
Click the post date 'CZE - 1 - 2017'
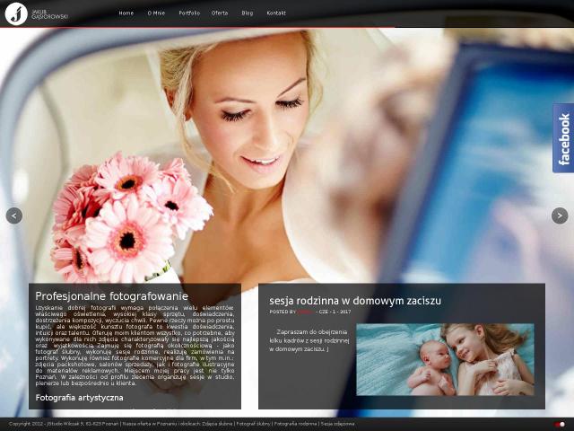(x=335, y=312)
